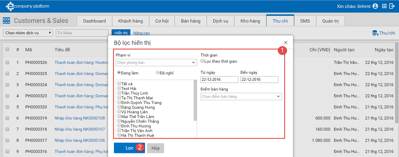Tick the Hà Thị Thanh Huệ checkbox
The width and height of the screenshot is (399, 157).
coord(119,135)
